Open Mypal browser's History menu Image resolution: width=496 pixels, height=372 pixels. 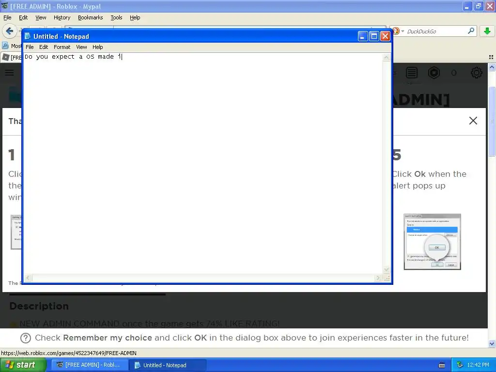click(62, 17)
